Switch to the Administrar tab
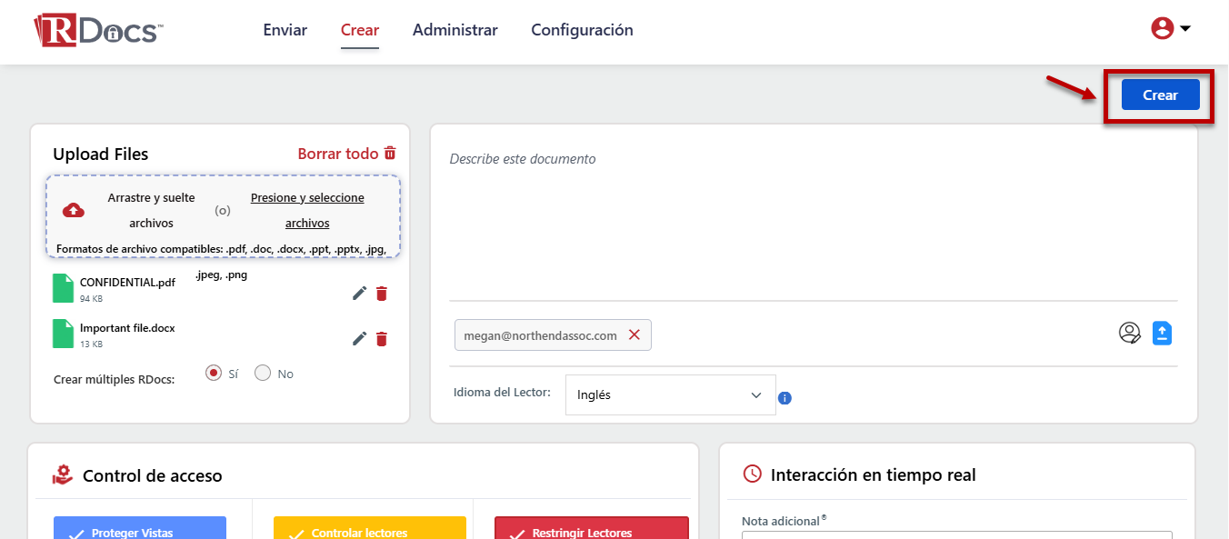 455,30
